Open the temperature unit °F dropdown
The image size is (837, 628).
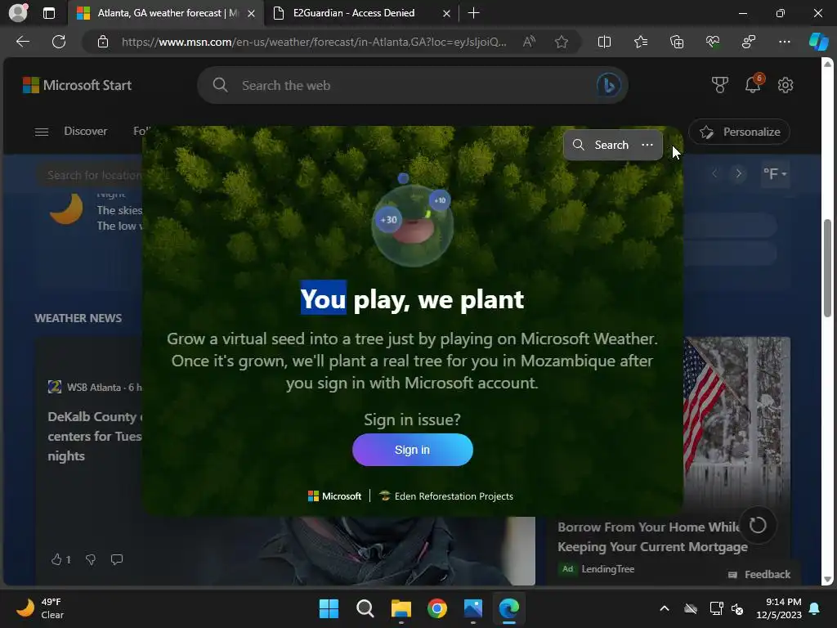[x=775, y=173]
